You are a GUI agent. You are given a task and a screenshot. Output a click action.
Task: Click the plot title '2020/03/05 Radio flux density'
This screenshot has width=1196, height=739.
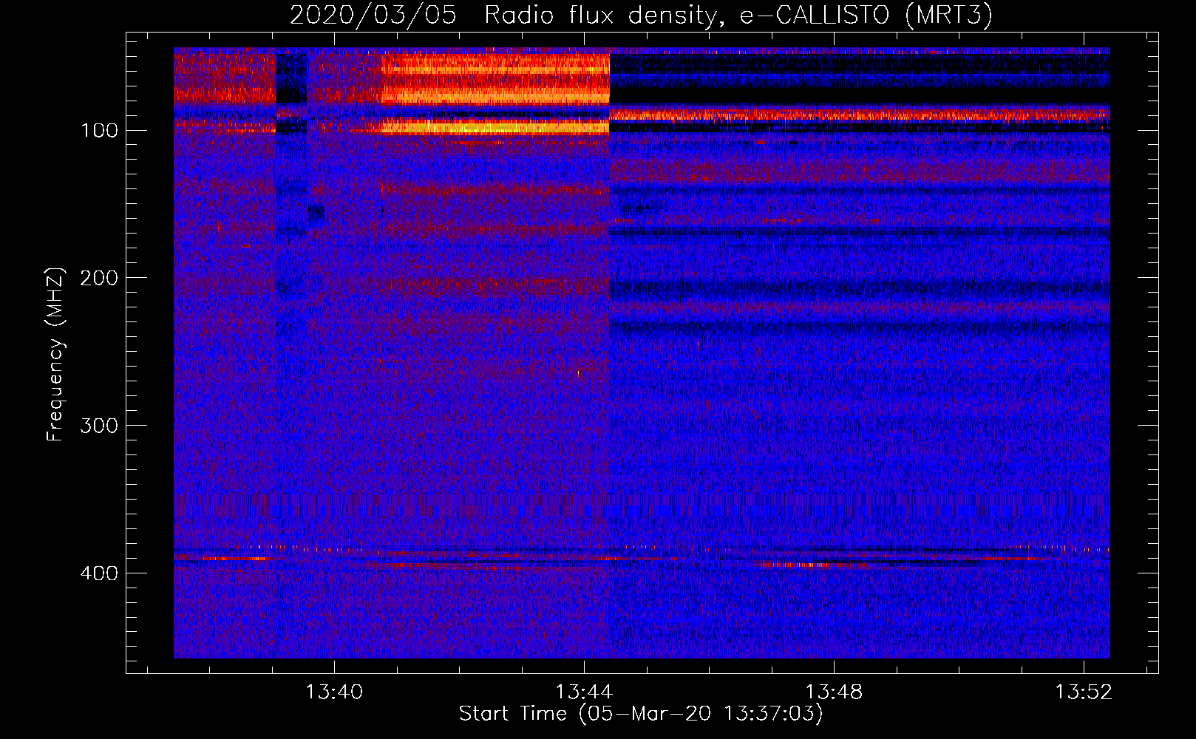pyautogui.click(x=640, y=15)
